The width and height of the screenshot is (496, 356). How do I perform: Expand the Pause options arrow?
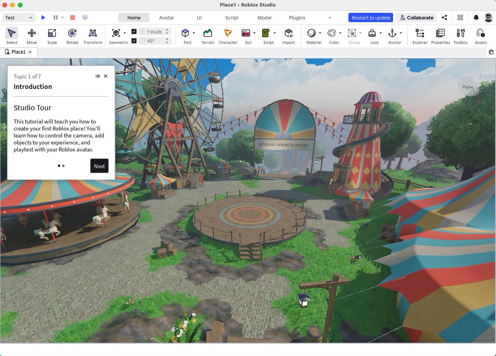click(x=62, y=18)
